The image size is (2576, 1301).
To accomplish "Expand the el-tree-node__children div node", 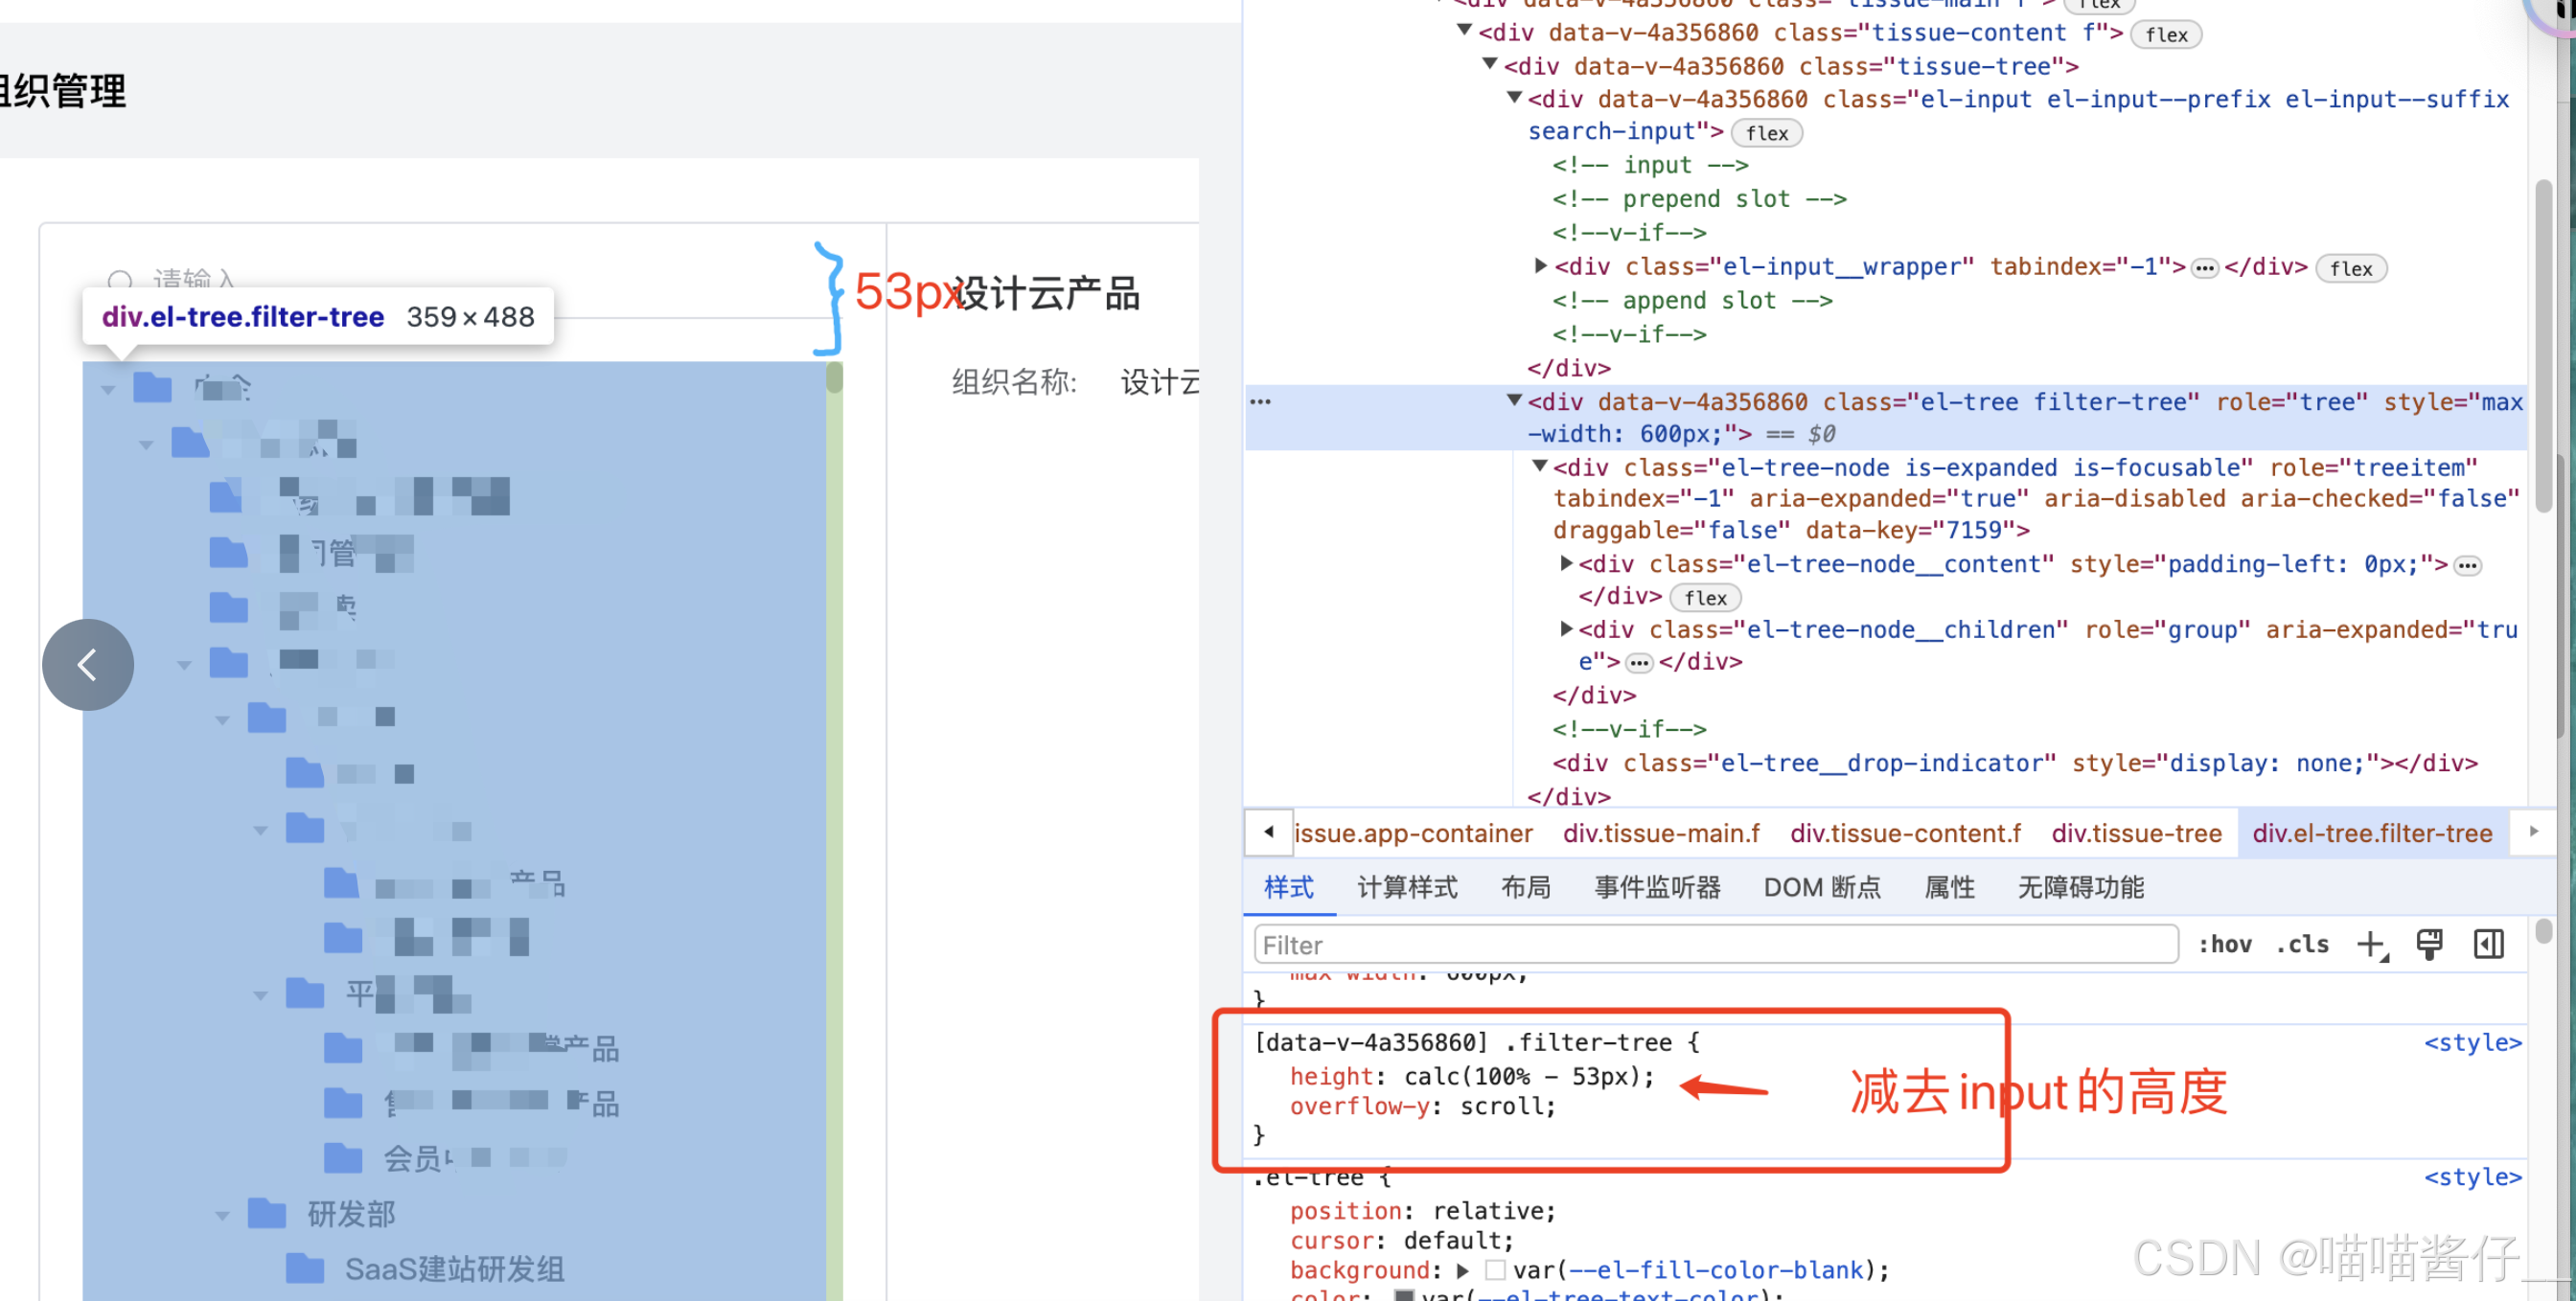I will click(x=1567, y=629).
